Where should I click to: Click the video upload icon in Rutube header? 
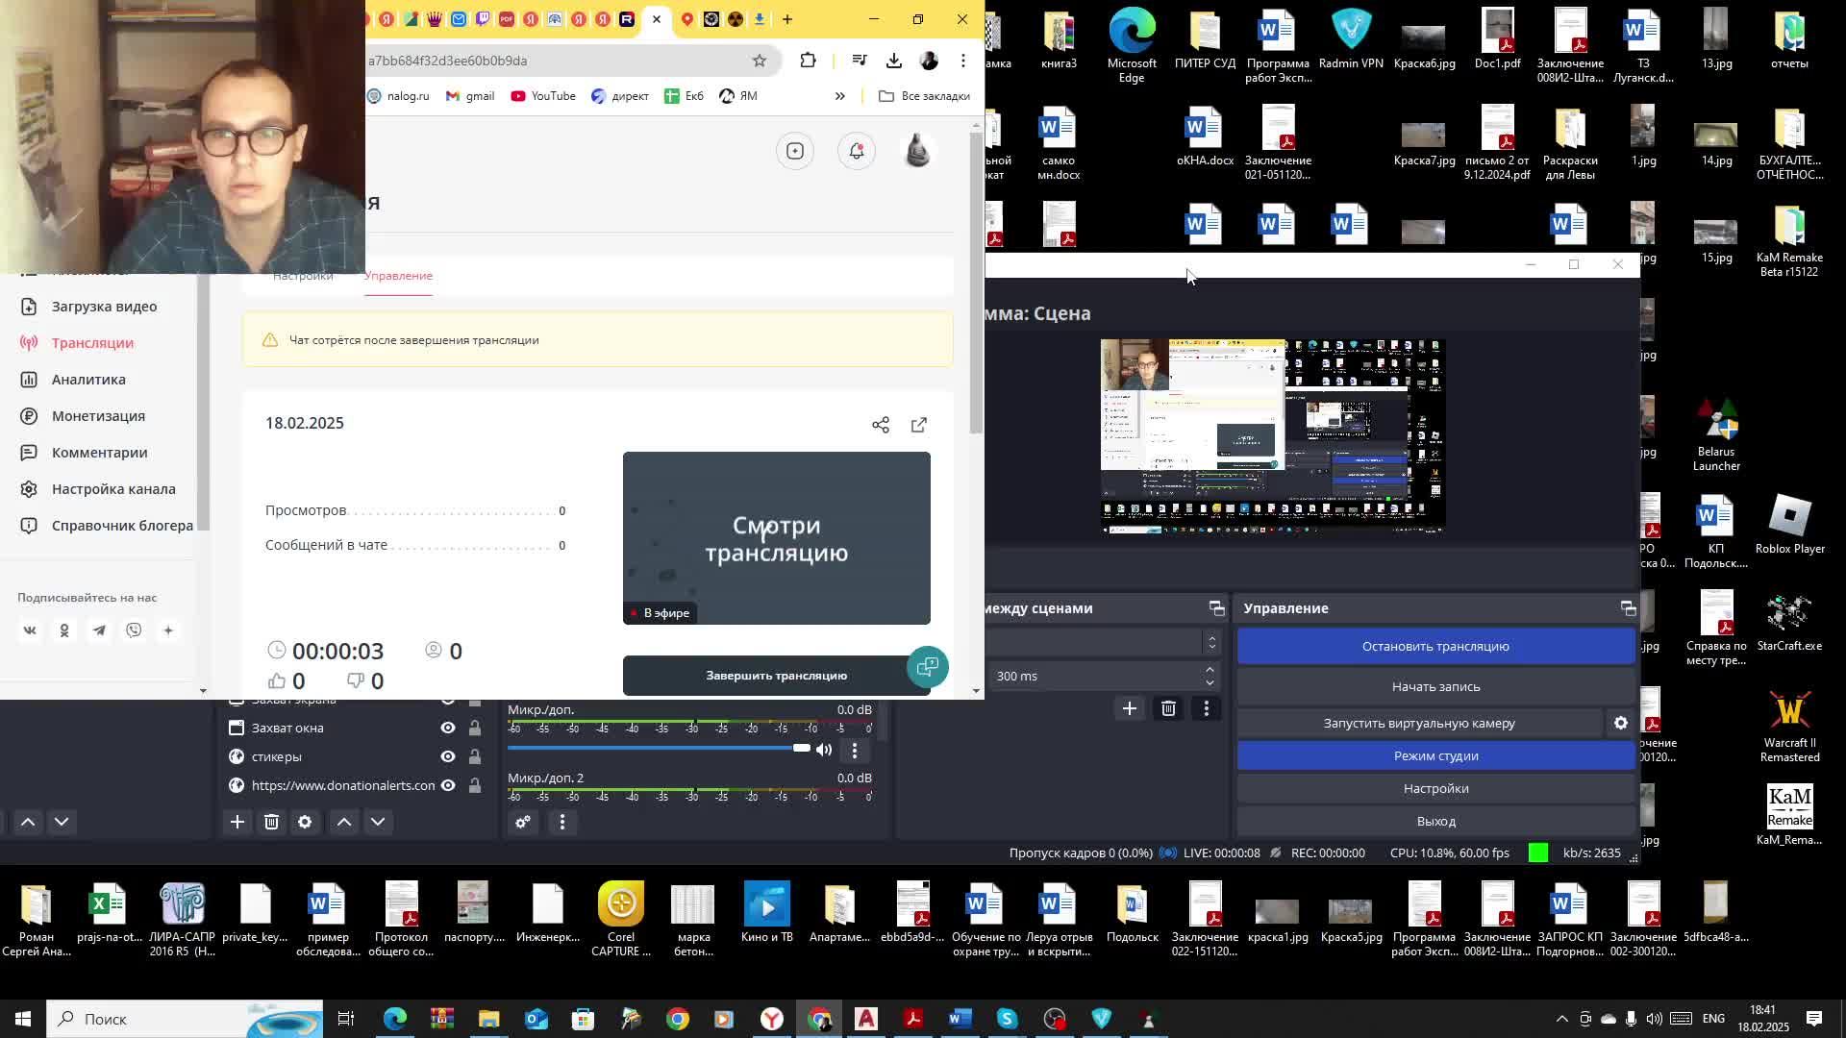(795, 151)
